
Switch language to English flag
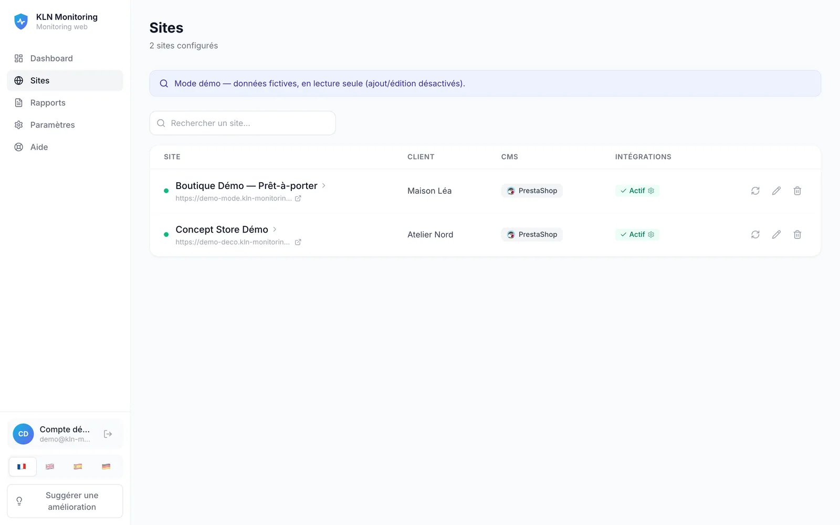coord(50,467)
